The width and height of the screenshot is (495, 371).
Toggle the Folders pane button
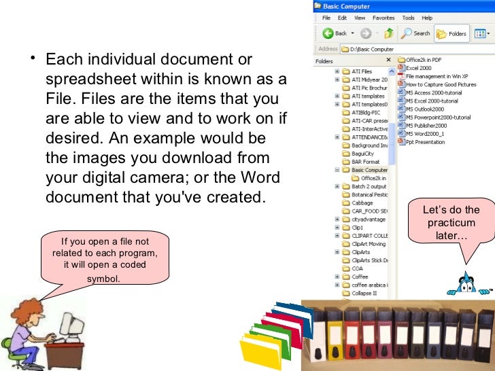pyautogui.click(x=451, y=33)
